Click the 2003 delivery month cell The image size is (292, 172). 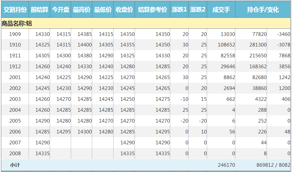pos(15,99)
